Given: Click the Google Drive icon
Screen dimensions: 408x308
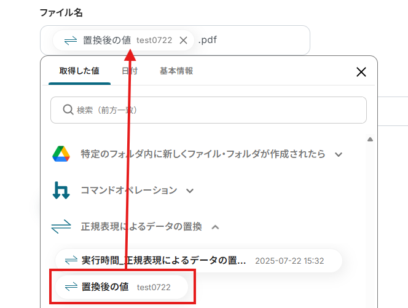Looking at the screenshot, I should pos(61,154).
